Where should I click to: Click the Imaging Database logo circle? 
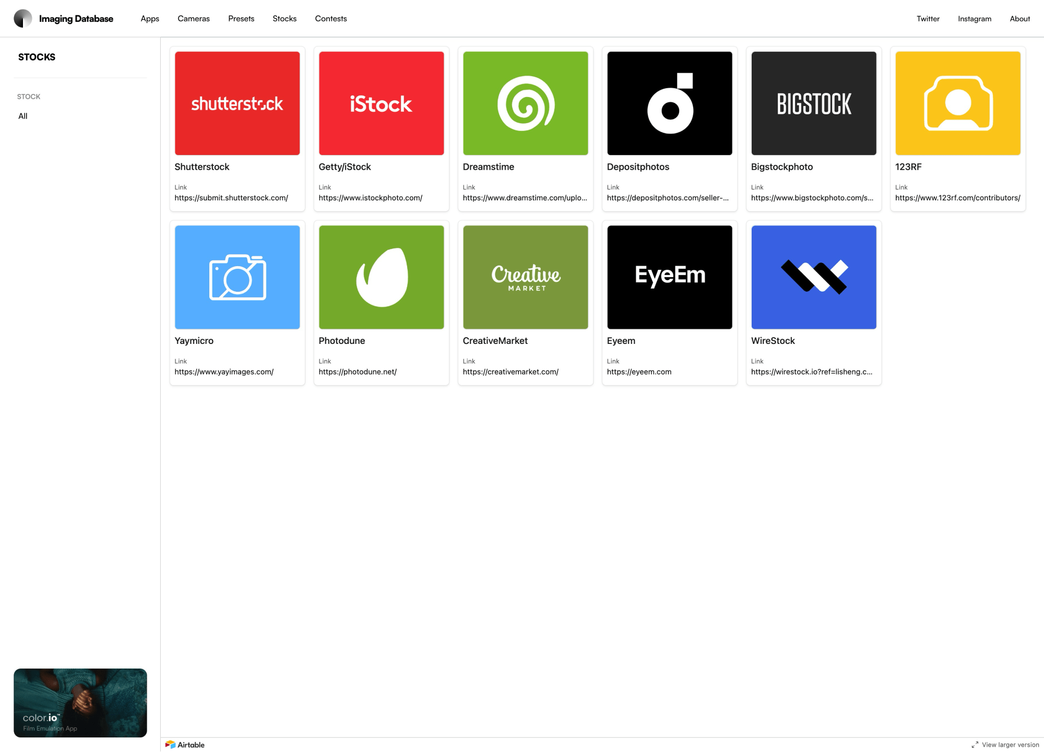click(23, 19)
